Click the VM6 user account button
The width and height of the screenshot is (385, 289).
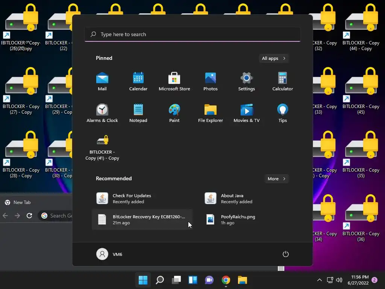(x=109, y=254)
